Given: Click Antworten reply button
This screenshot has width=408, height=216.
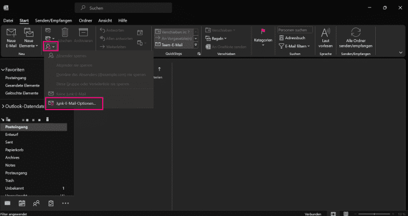Looking at the screenshot, I should point(112,30).
